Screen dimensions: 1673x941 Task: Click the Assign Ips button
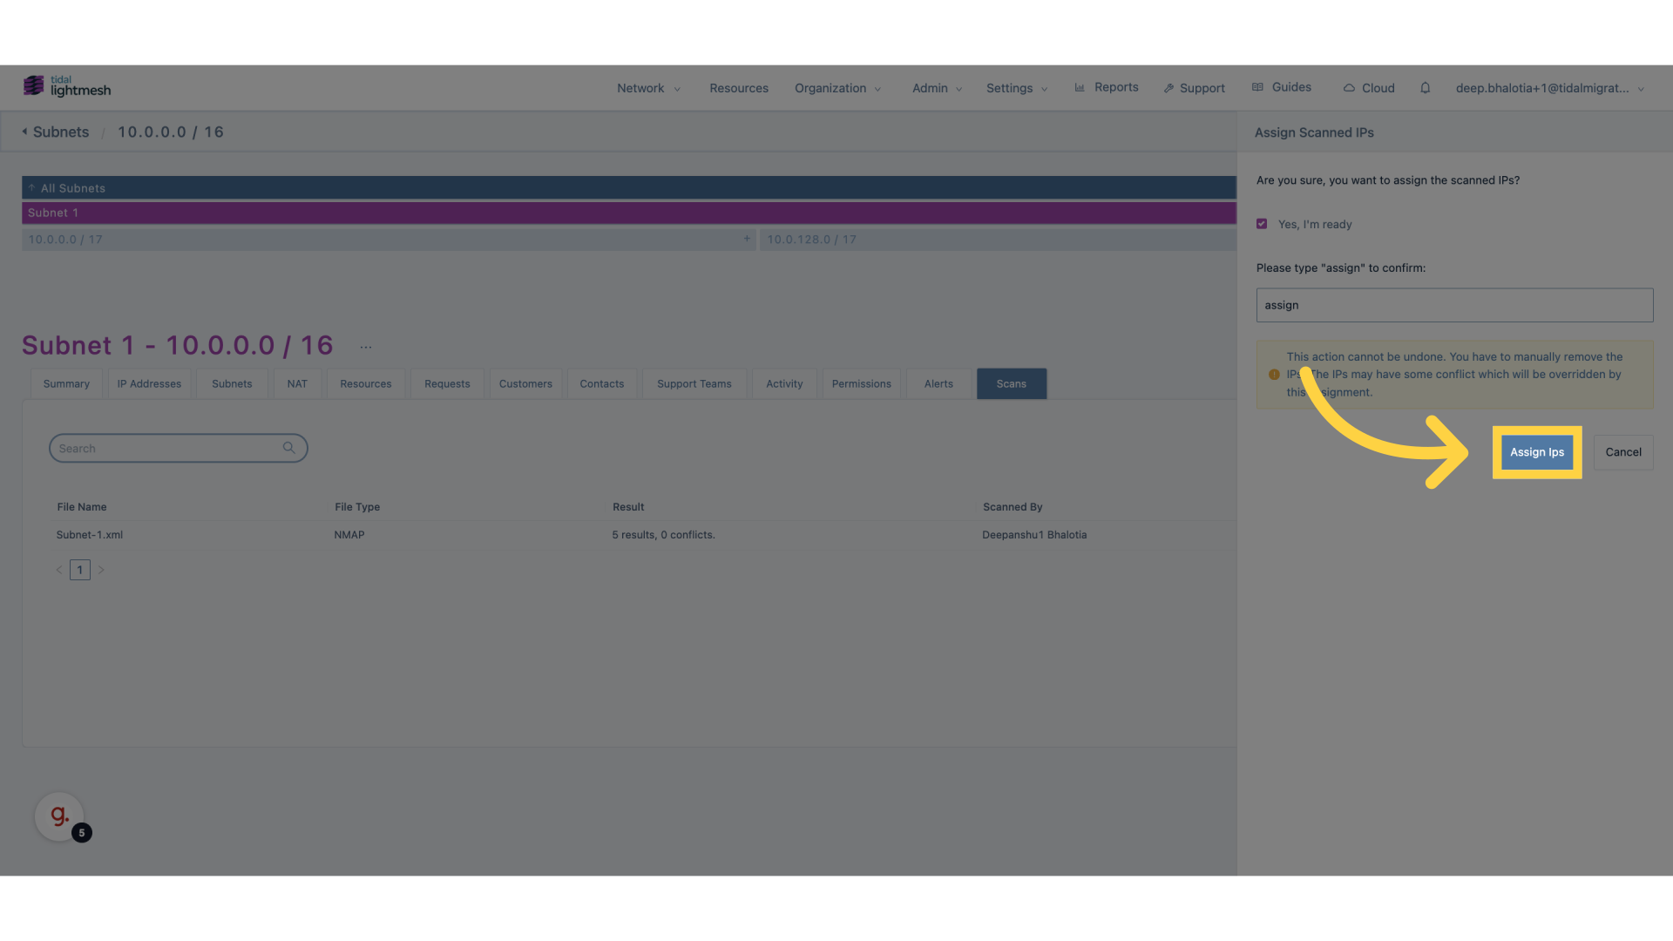point(1536,451)
